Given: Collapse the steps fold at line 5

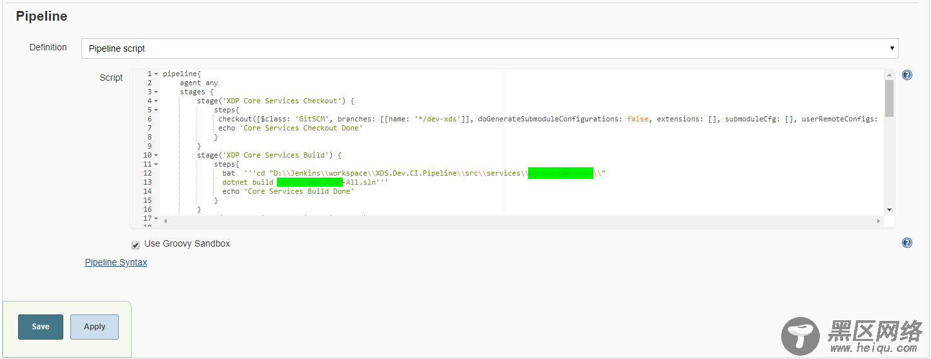Looking at the screenshot, I should pyautogui.click(x=156, y=110).
